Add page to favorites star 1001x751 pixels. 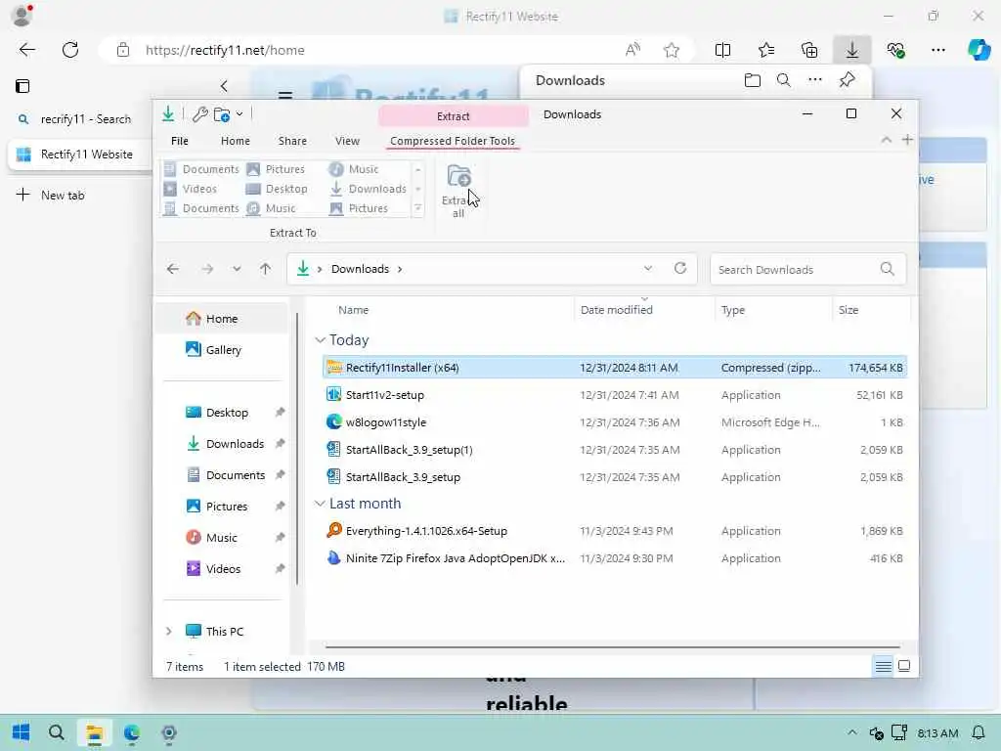(671, 50)
